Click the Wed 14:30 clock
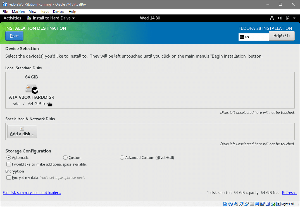Screen dimensions: 300x207 coord(150,18)
